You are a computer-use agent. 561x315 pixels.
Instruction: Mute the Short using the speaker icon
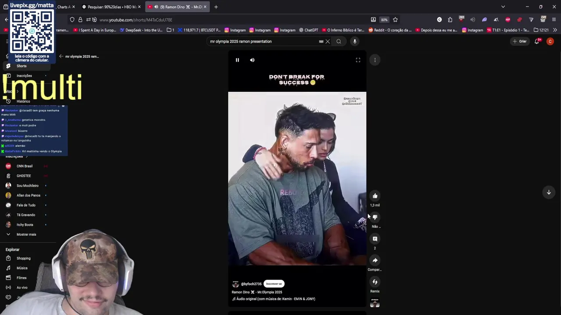(252, 60)
